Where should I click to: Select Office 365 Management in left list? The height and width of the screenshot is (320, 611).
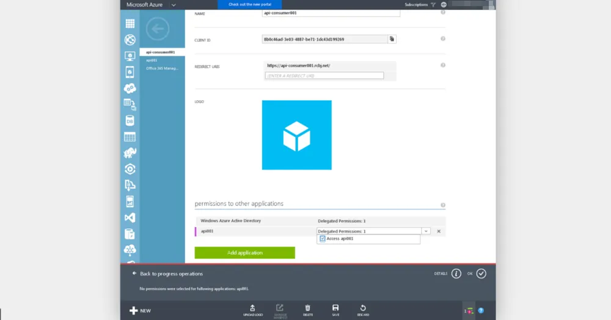click(162, 68)
